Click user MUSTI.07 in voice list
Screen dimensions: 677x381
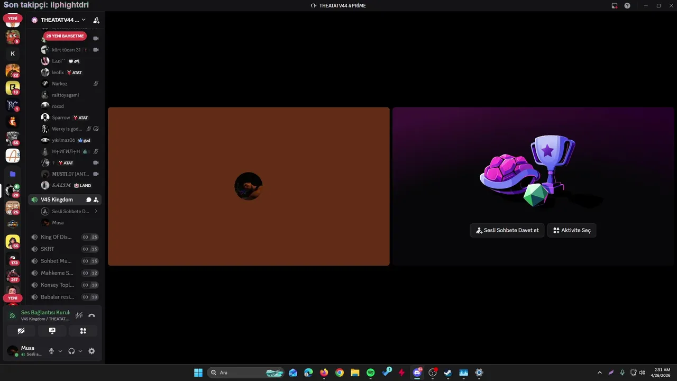tap(70, 174)
